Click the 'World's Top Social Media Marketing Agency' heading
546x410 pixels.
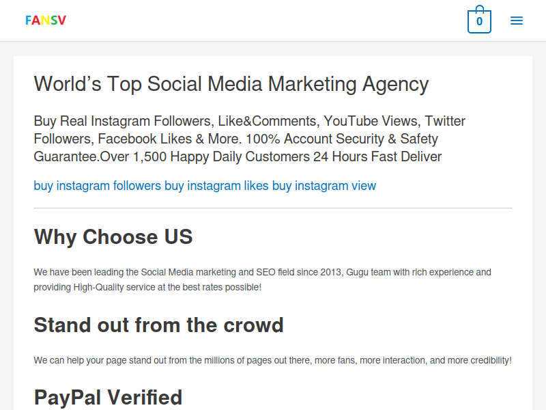click(231, 84)
